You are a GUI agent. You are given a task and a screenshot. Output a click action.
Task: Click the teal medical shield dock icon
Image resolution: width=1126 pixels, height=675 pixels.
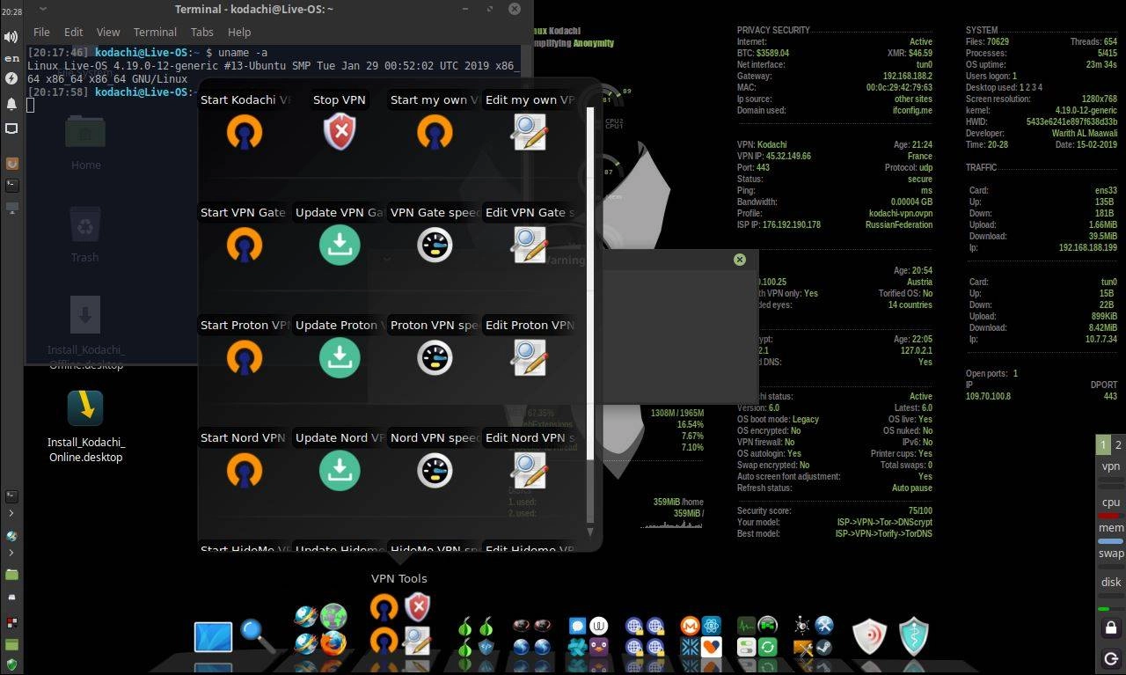[914, 636]
